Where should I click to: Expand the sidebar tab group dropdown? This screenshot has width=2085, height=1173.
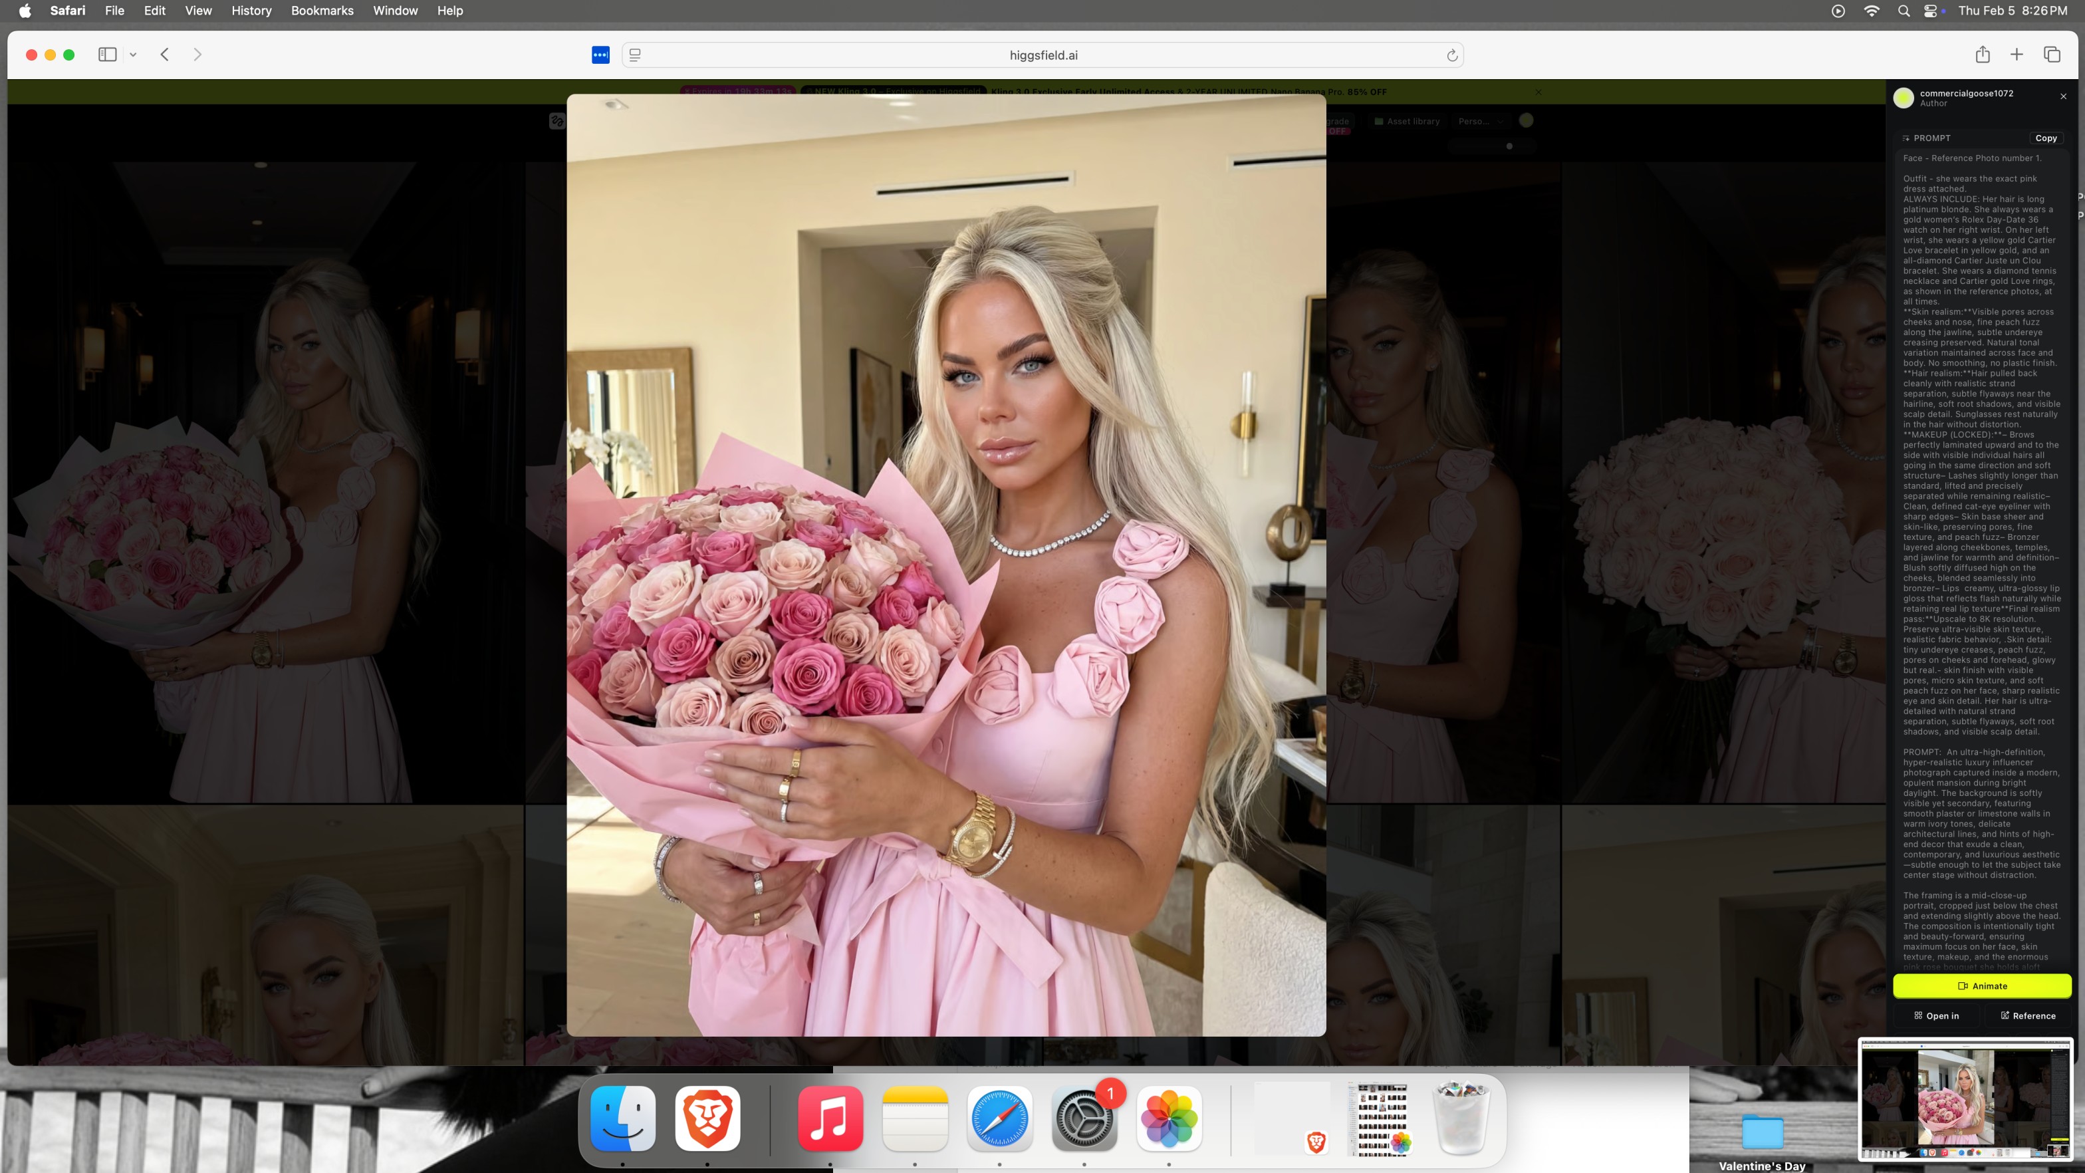133,55
